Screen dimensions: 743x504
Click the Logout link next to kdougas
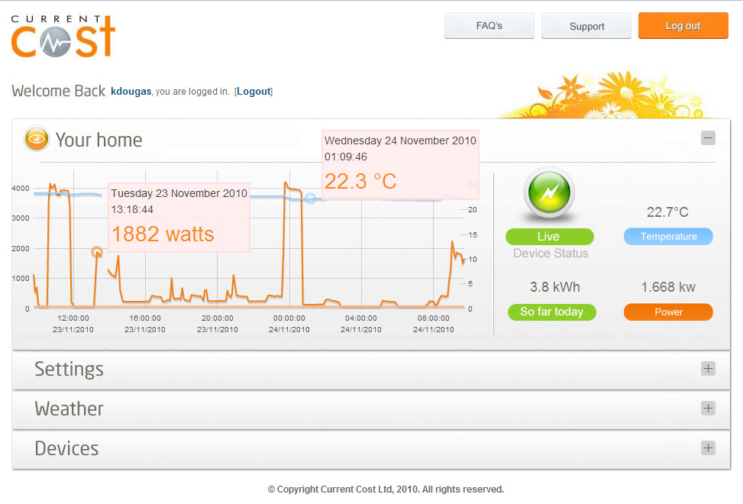[253, 91]
